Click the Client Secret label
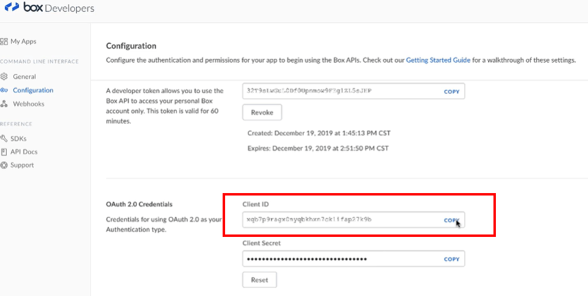This screenshot has height=296, width=588. [262, 243]
